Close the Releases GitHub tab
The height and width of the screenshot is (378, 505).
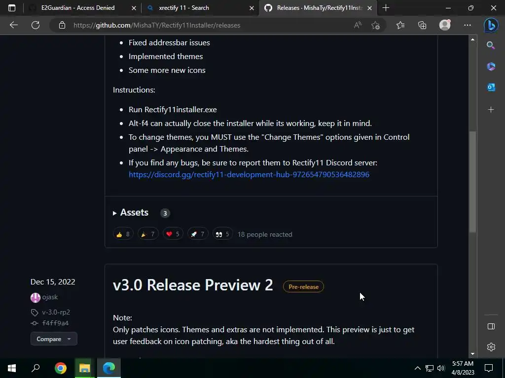coord(370,8)
